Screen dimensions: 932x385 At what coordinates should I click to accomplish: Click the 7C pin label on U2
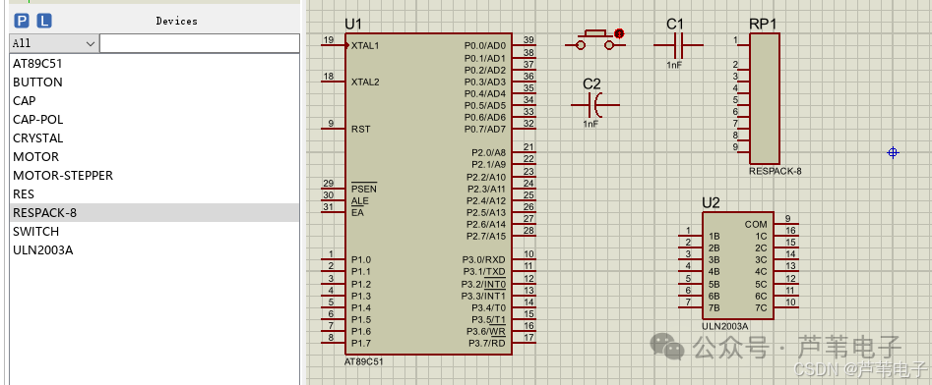tap(762, 307)
